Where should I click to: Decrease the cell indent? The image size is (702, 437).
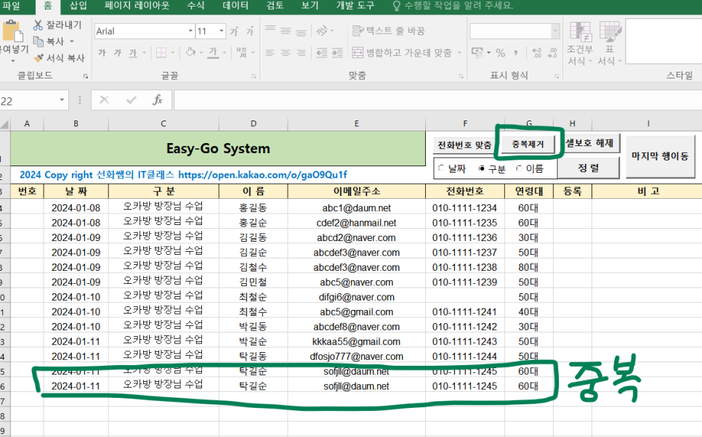click(322, 53)
